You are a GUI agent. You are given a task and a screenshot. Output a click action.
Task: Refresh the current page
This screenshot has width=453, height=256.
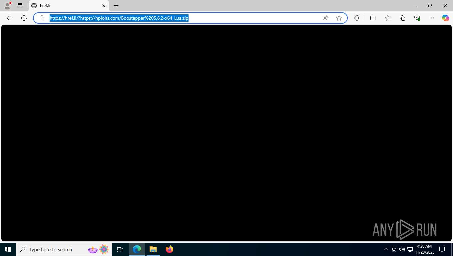click(x=24, y=18)
